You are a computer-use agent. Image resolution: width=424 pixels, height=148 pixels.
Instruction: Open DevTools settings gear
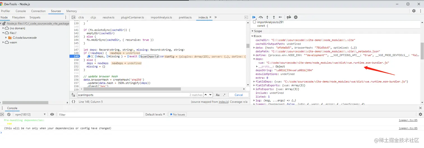coord(414,11)
